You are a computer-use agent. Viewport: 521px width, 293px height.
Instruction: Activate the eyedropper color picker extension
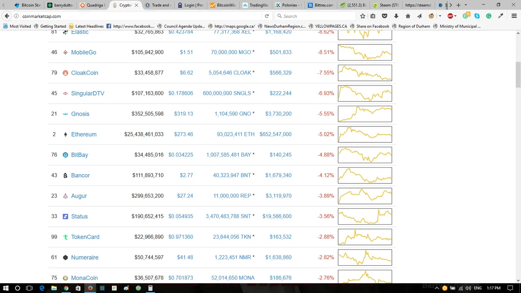[501, 16]
